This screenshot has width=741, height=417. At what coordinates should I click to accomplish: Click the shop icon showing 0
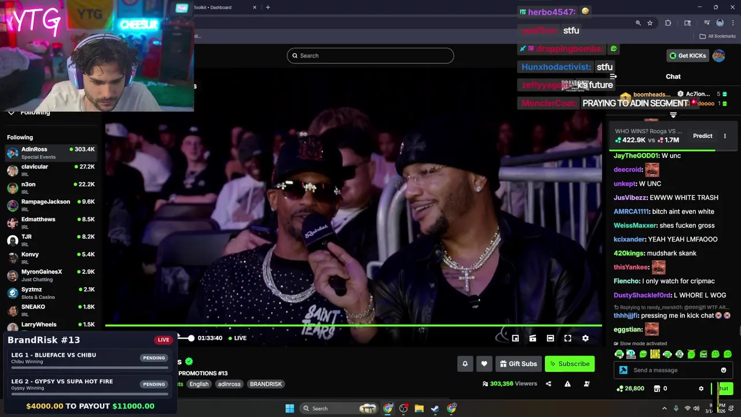coord(661,389)
